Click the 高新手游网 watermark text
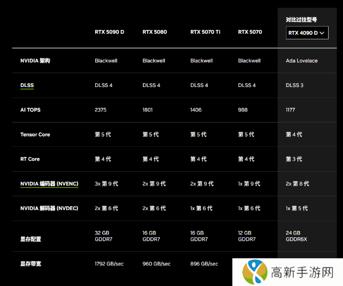Image resolution: width=343 pixels, height=286 pixels. [x=302, y=272]
